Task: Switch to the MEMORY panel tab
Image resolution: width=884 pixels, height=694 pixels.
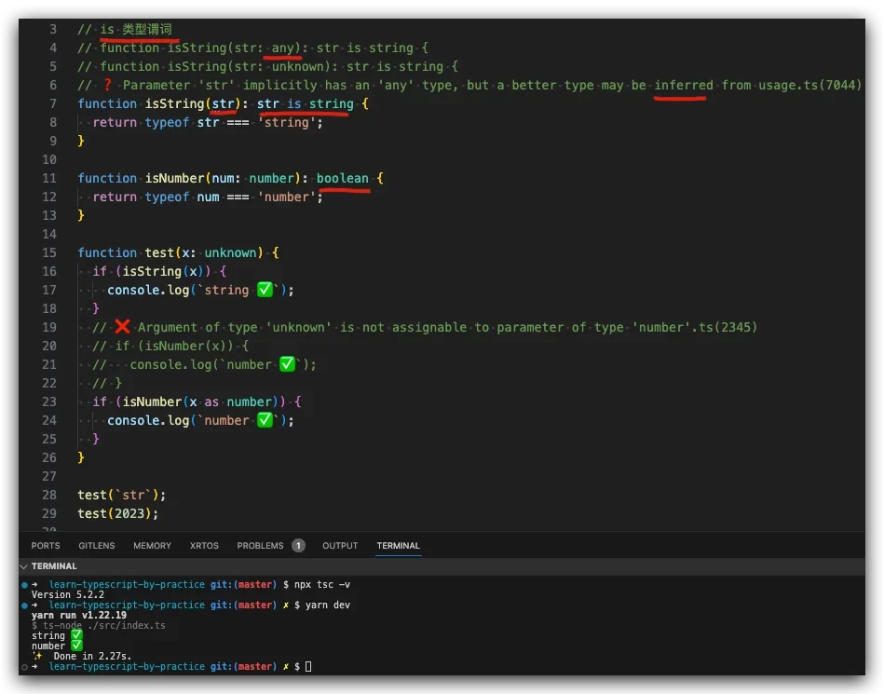Action: coord(152,546)
